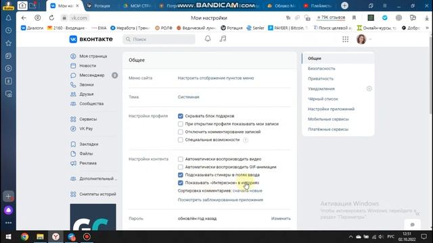This screenshot has height=243, width=433.
Task: Open File Explorer from the taskbar
Action: click(x=40, y=237)
